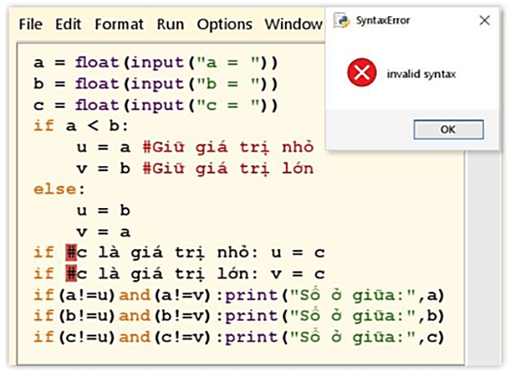Click the "invalid syntax" message text

tap(420, 75)
